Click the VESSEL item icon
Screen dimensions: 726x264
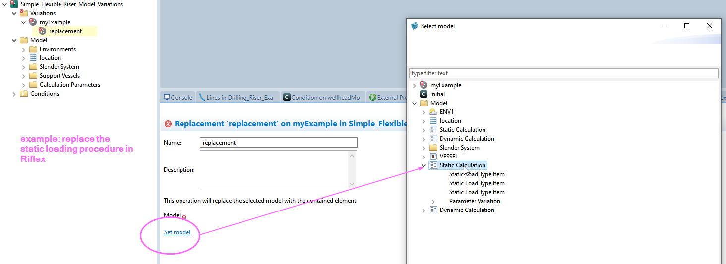pyautogui.click(x=433, y=157)
